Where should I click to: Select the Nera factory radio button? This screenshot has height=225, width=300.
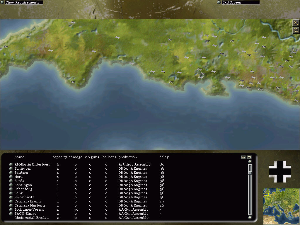tap(11, 177)
